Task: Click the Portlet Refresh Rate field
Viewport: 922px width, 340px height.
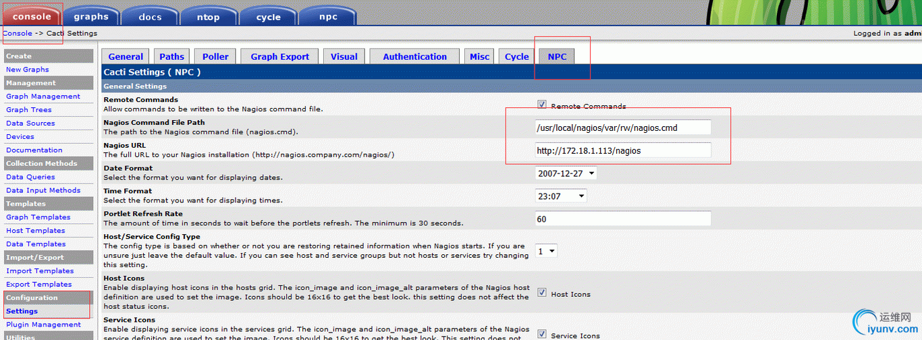Action: (623, 219)
